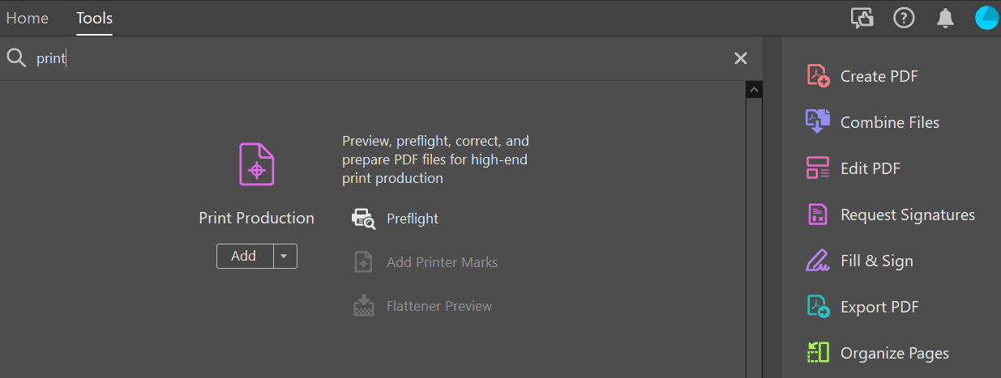
Task: Open the Help question mark menu
Action: (904, 18)
